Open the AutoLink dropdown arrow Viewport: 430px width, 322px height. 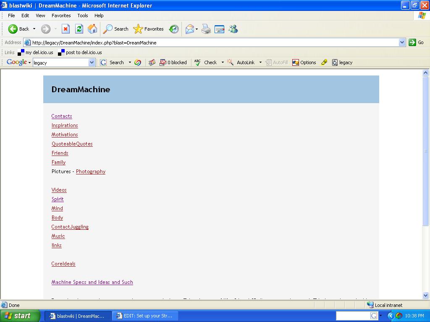[260, 62]
